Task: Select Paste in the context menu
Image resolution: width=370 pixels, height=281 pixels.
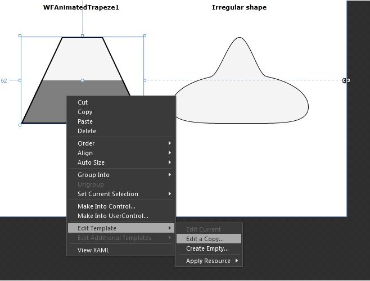Action: (85, 121)
